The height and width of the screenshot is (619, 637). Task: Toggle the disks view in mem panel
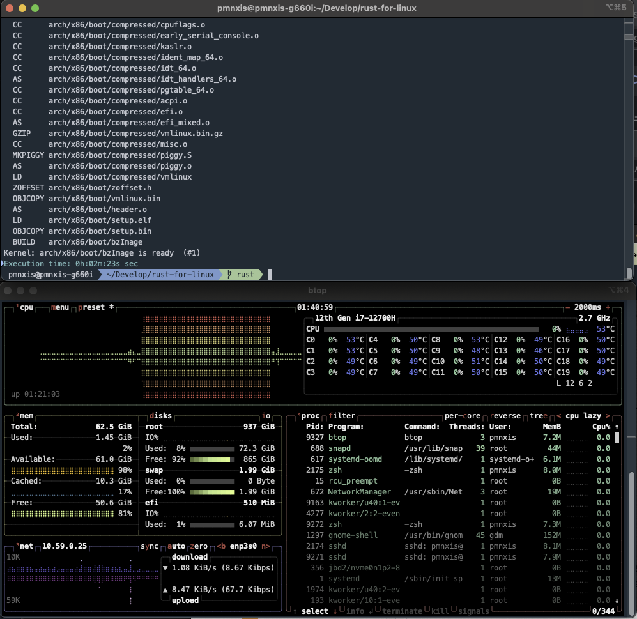160,416
